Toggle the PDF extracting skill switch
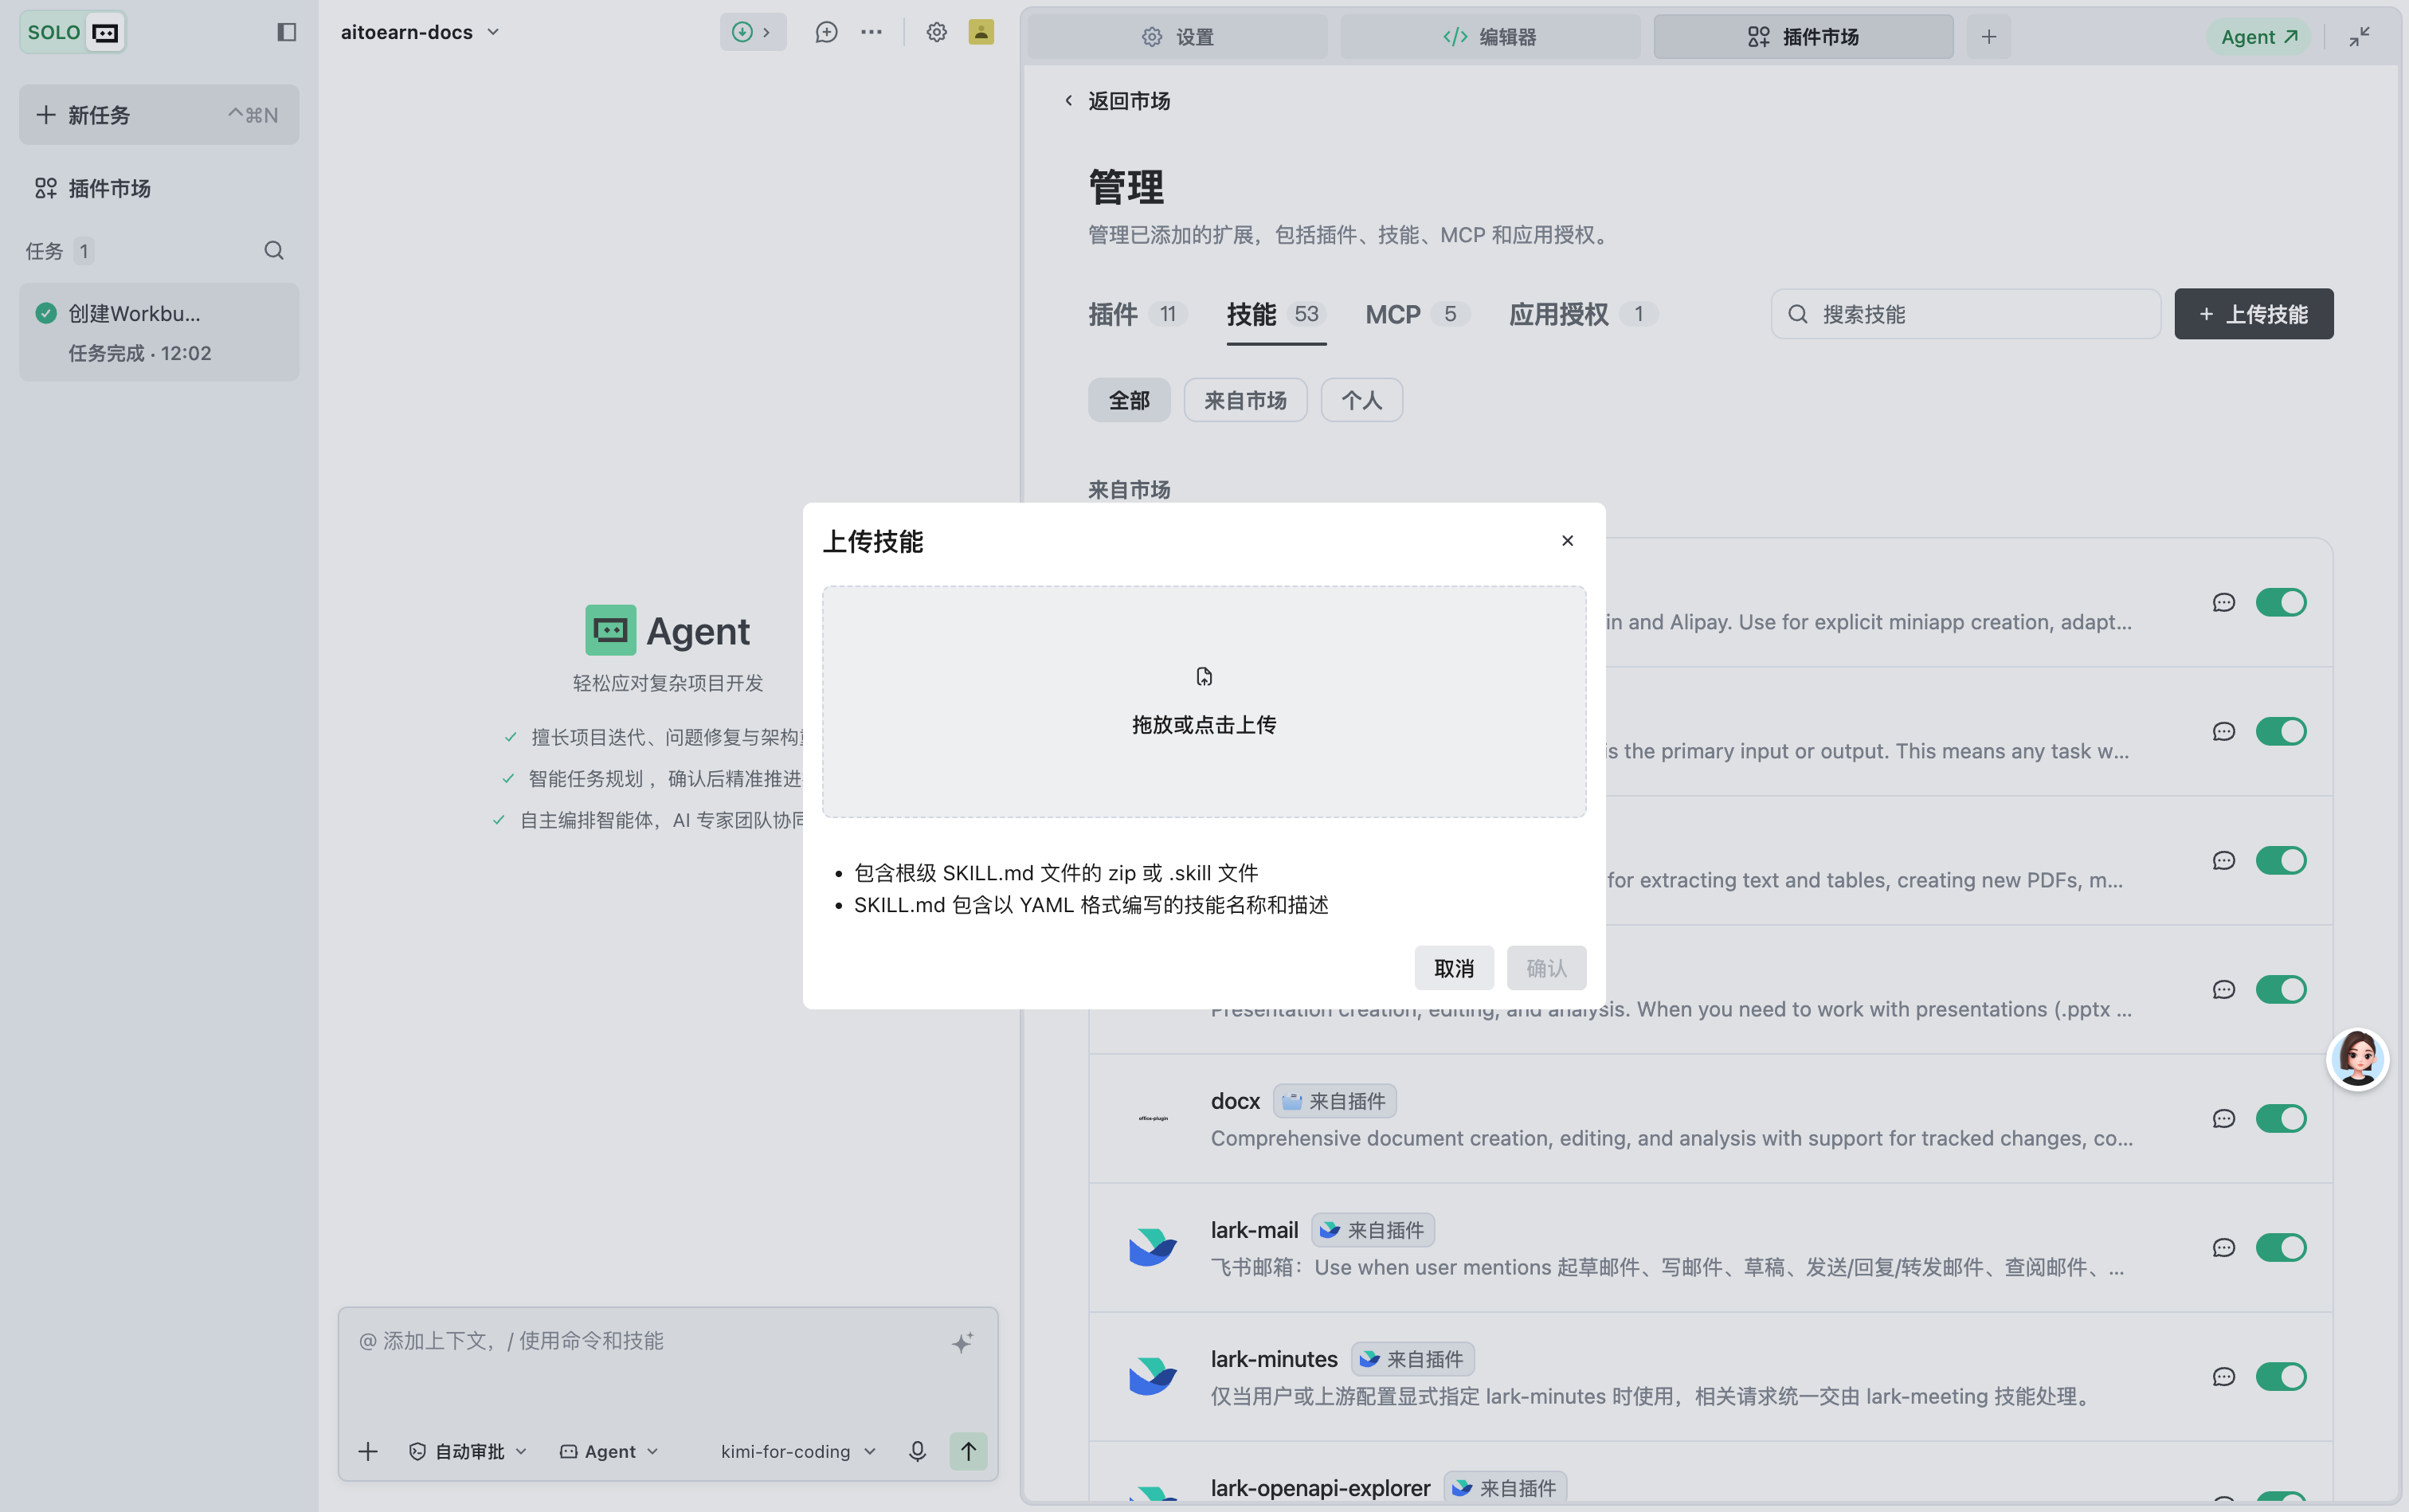The image size is (2409, 1512). click(2281, 860)
